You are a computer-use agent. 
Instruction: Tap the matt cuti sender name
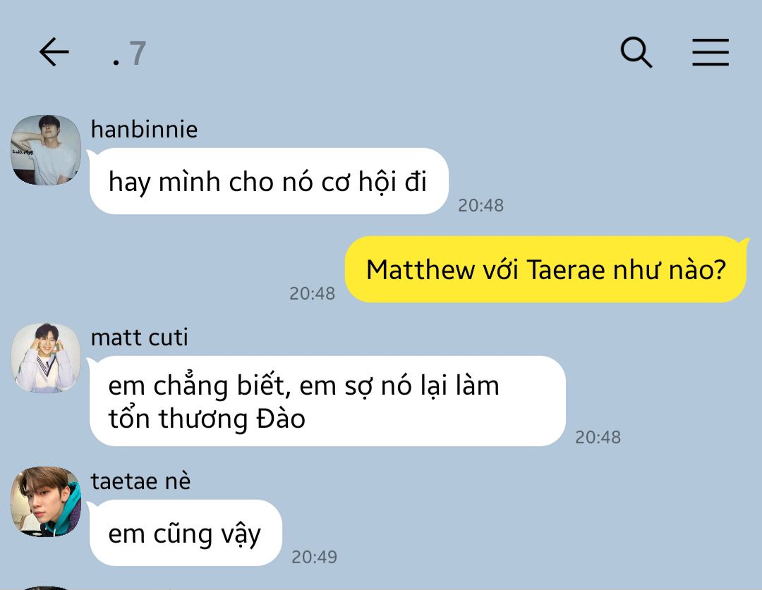pos(140,338)
